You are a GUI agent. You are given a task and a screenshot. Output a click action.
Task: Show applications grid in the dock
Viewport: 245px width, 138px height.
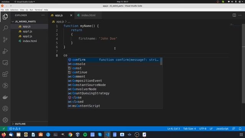[x=241, y=135]
